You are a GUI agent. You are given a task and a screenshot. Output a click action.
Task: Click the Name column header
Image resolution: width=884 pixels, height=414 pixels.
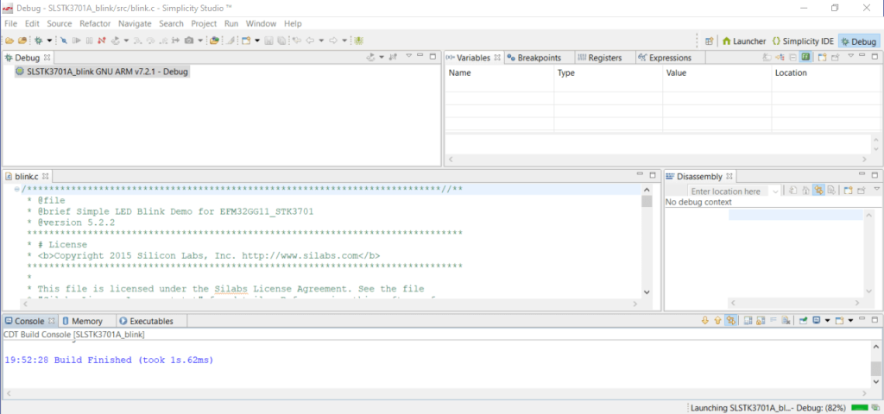coord(499,72)
